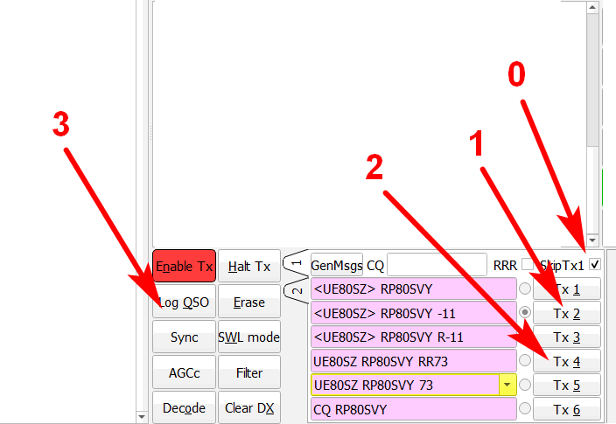Enable the RRR checkbox
Screen dimensions: 616x424
click(x=527, y=264)
